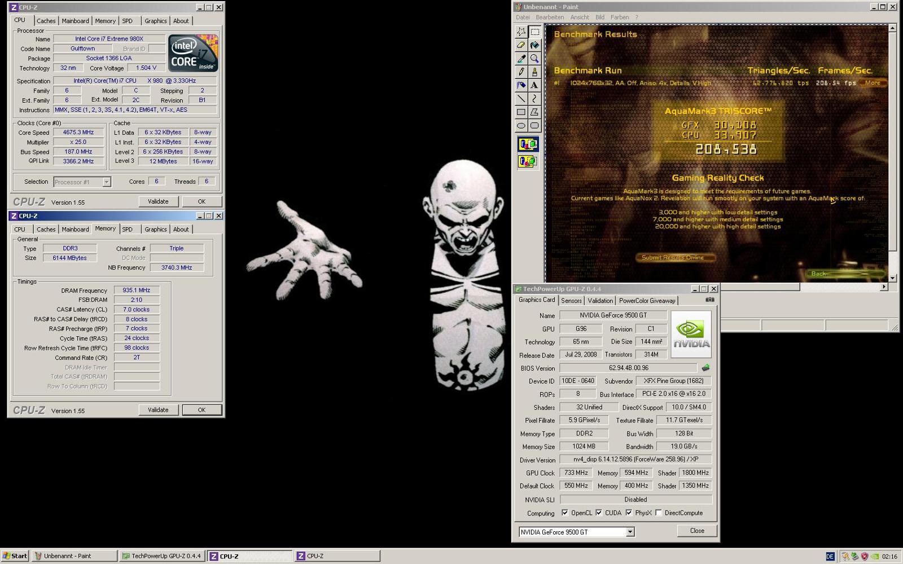Toggle the PhysX checkbox in GPU-Z
The image size is (903, 564).
[x=629, y=513]
